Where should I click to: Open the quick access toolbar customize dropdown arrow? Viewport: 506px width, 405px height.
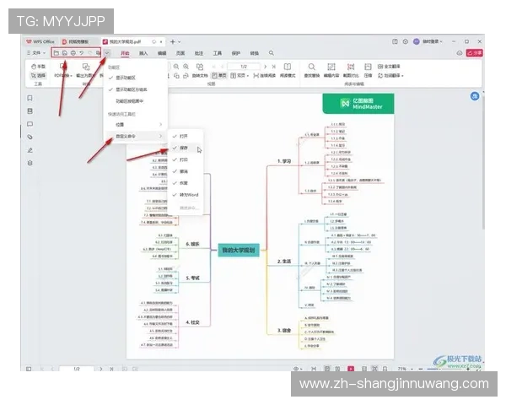(107, 53)
